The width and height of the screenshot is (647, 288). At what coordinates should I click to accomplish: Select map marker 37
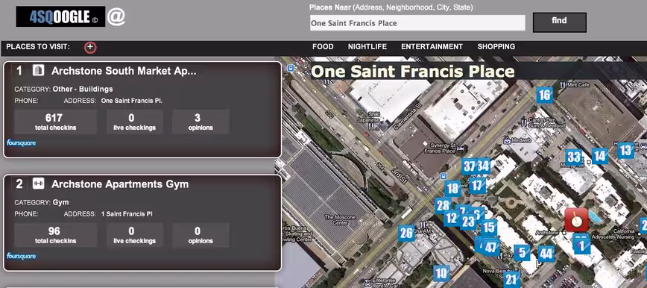pyautogui.click(x=469, y=166)
